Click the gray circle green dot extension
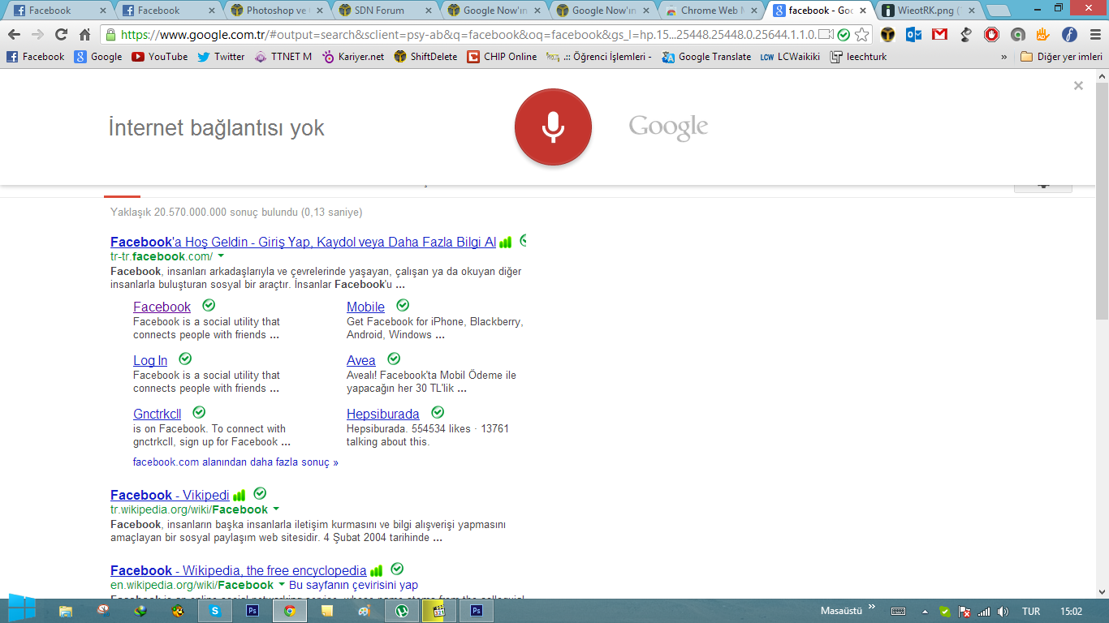Image resolution: width=1109 pixels, height=623 pixels. 1017,35
